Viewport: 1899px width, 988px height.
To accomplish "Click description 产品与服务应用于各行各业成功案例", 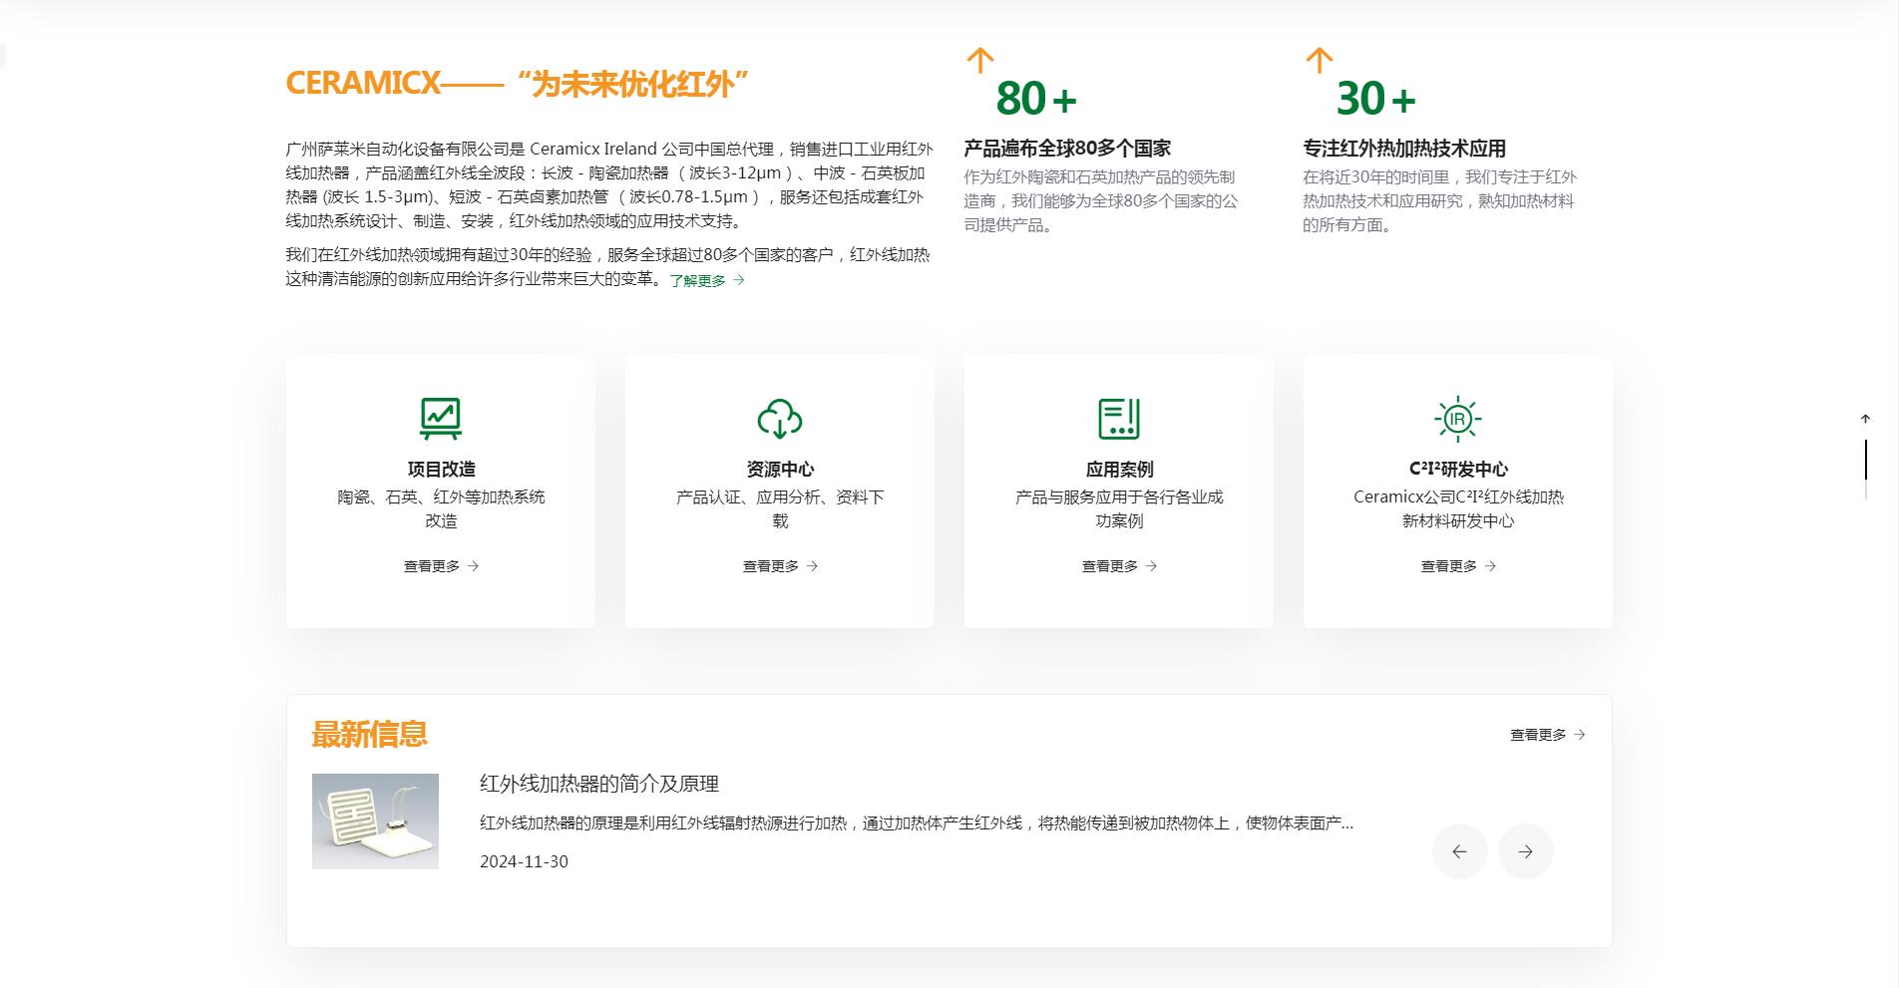I will point(1119,508).
